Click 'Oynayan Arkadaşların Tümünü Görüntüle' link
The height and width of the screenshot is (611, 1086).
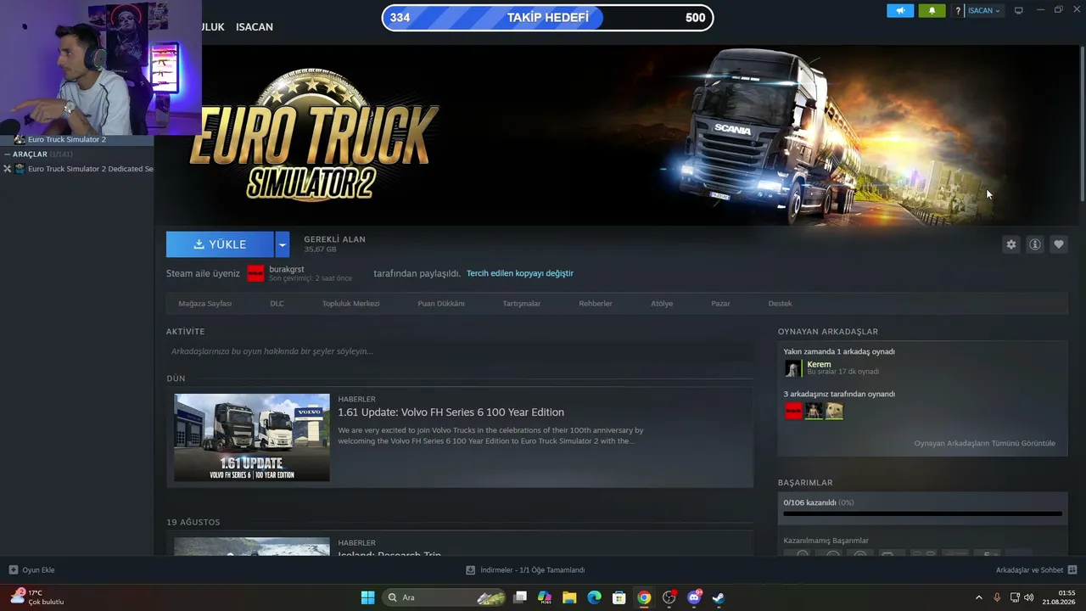point(984,443)
